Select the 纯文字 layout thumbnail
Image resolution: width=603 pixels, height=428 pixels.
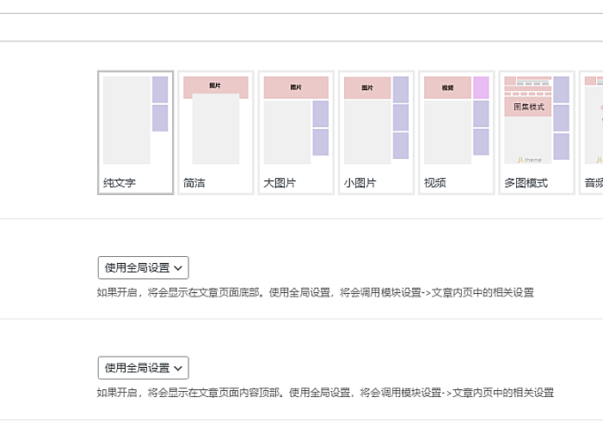[135, 132]
